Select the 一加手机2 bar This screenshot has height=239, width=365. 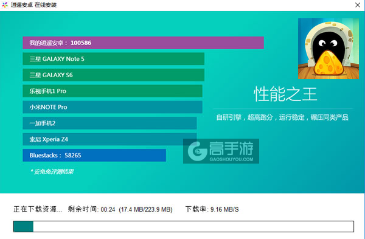click(109, 123)
